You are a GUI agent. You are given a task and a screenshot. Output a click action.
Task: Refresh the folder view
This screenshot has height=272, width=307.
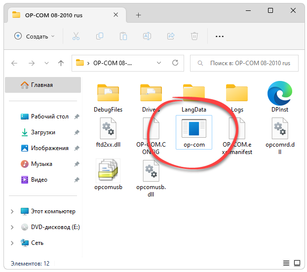[175, 63]
